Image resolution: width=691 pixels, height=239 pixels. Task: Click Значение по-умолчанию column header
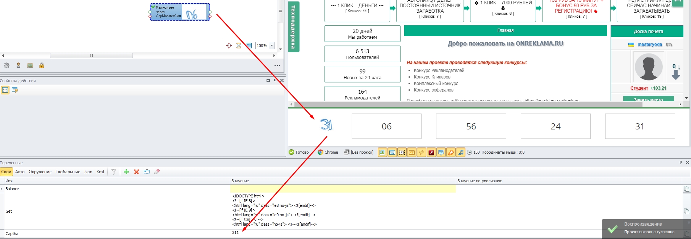point(569,181)
